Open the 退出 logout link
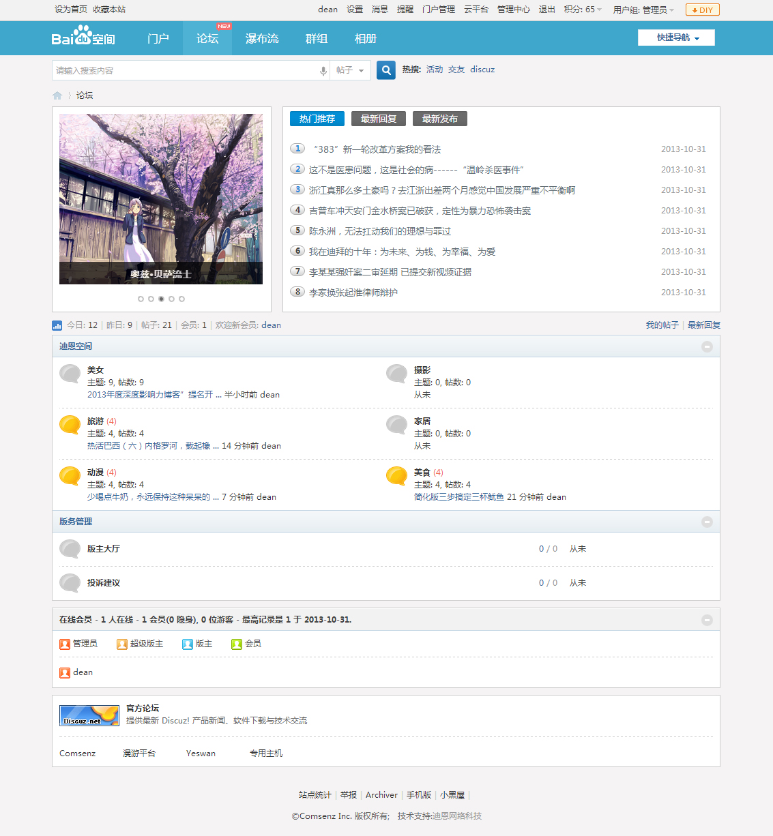This screenshot has width=773, height=836. pyautogui.click(x=547, y=10)
